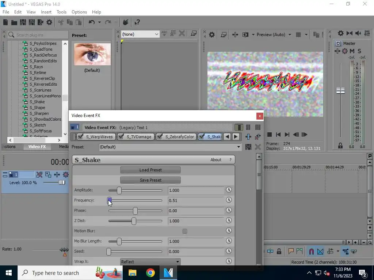Click the Open folder toolbar icon
This screenshot has height=280, width=374.
14,22
